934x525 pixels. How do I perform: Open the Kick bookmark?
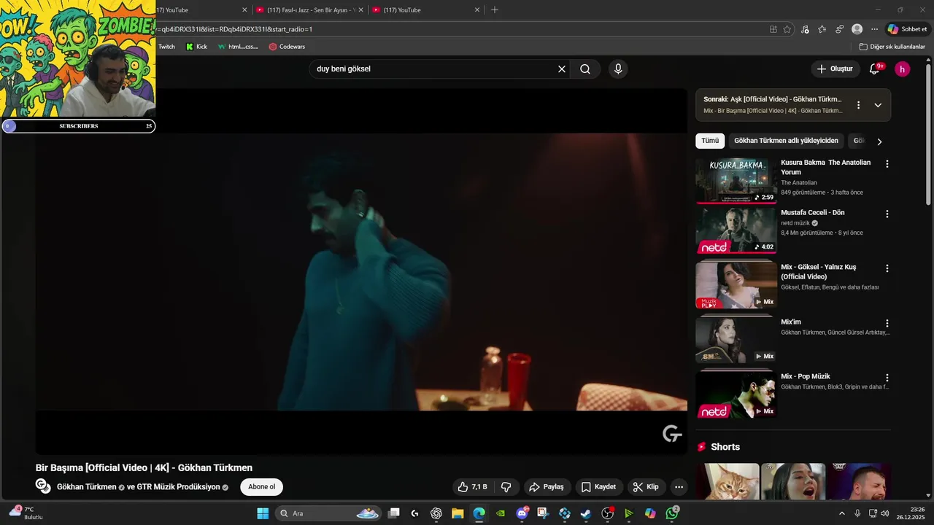(x=196, y=47)
